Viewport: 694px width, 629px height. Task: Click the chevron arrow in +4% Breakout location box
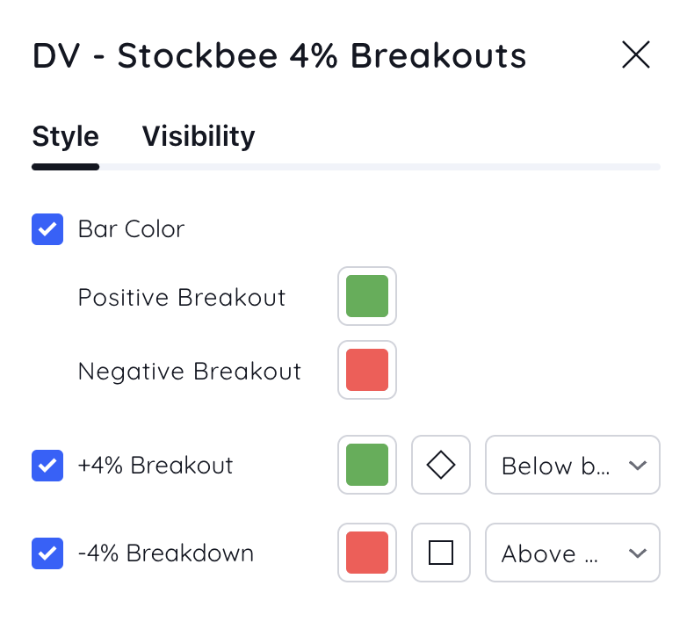tap(638, 466)
